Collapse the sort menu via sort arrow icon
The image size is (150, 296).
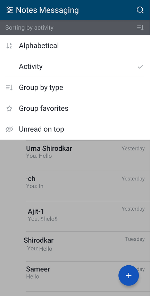coord(140,28)
